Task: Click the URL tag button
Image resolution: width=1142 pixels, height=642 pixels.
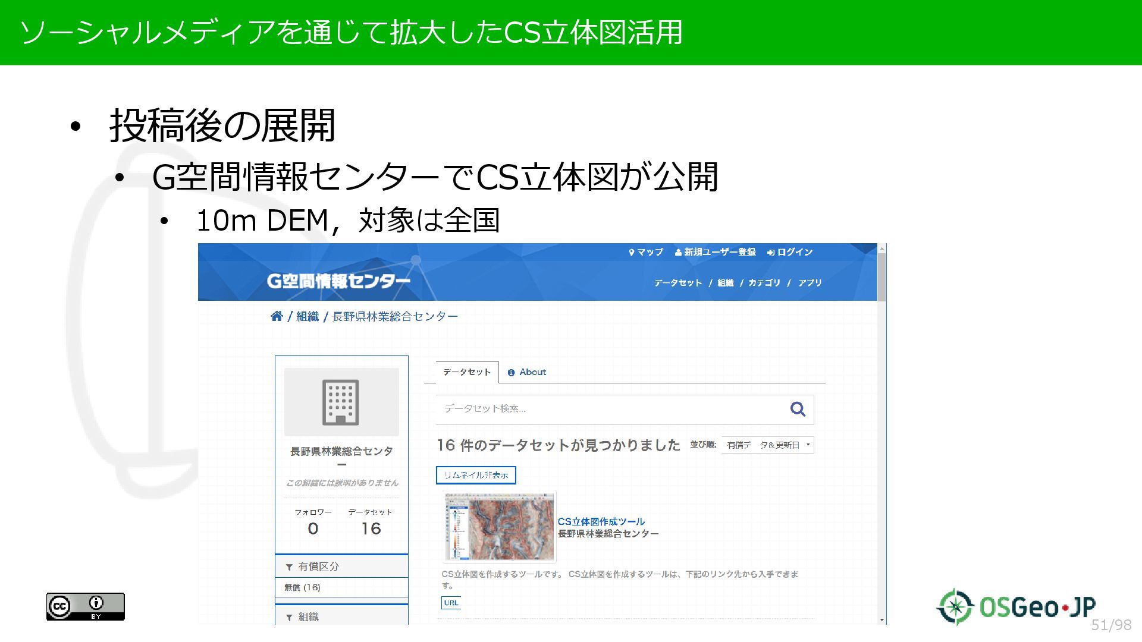Action: (x=451, y=603)
